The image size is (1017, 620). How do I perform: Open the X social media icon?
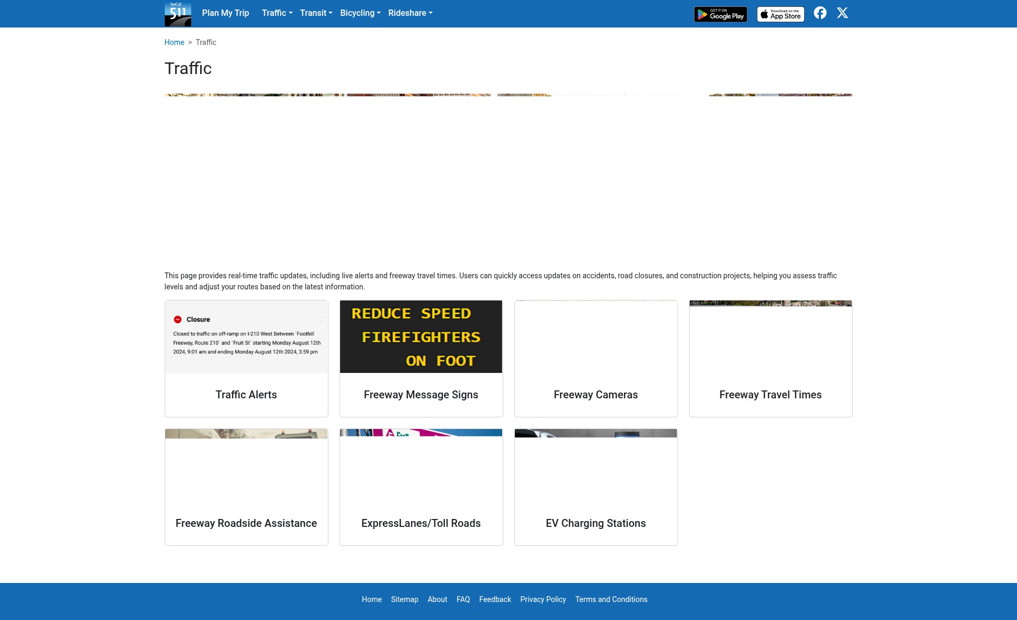[842, 13]
